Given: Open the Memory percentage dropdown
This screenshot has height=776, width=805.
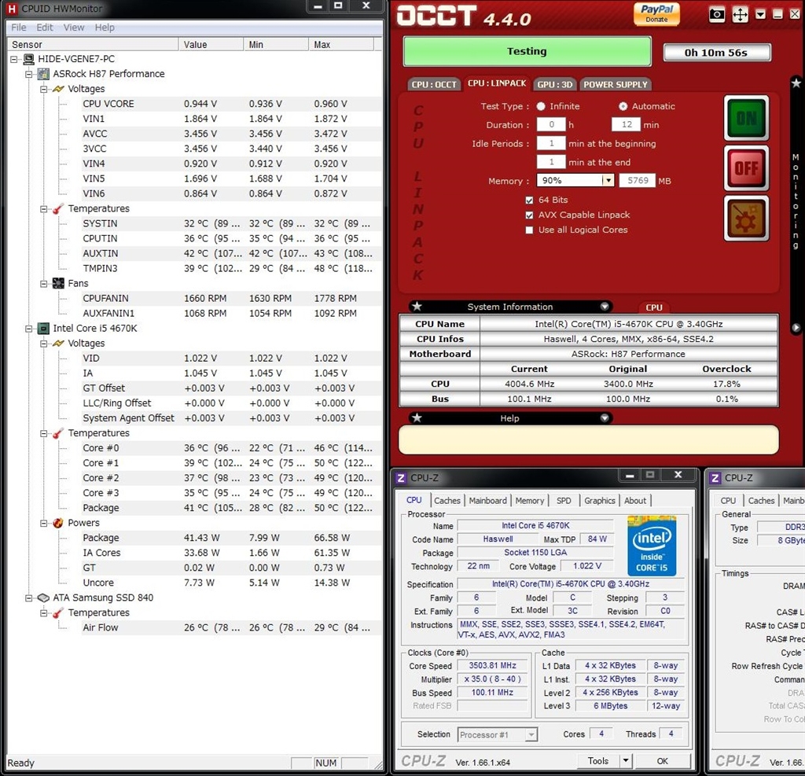Looking at the screenshot, I should tap(608, 180).
